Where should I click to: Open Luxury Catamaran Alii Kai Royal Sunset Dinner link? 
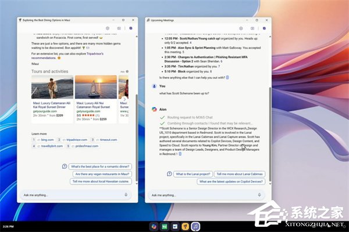[52, 105]
